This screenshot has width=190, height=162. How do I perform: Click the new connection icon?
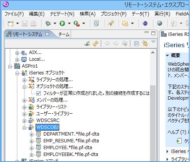coord(87,43)
